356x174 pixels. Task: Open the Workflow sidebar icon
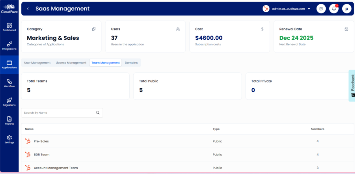(x=9, y=81)
